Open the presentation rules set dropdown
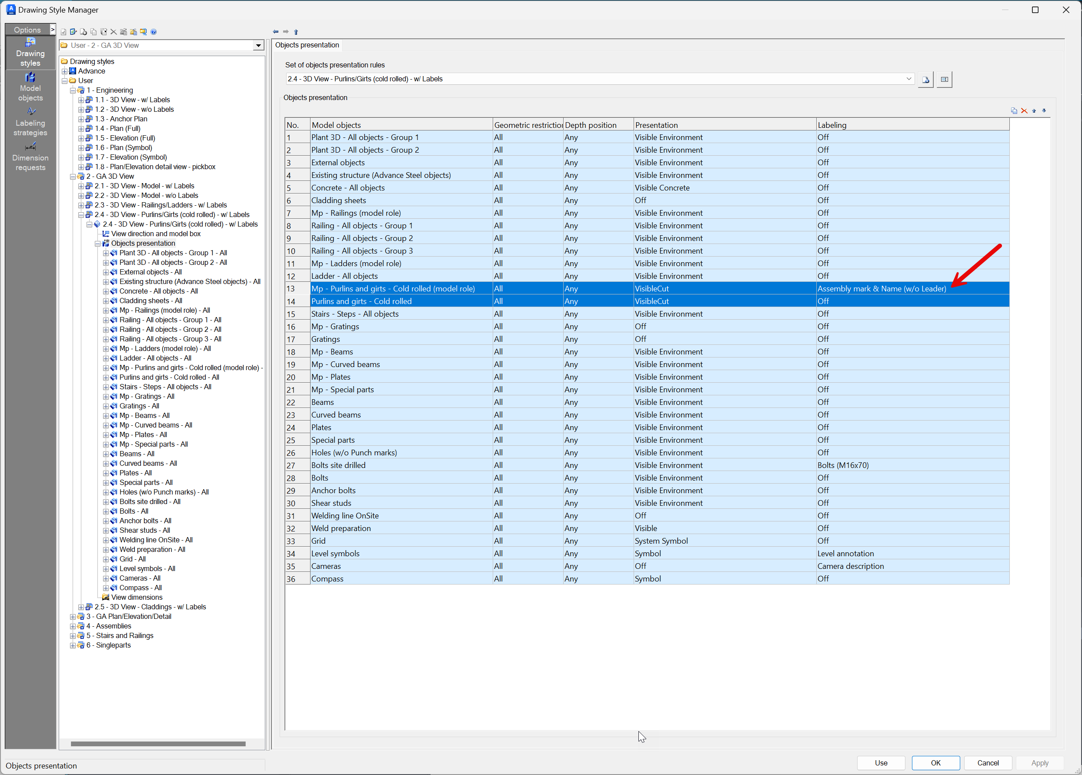Image resolution: width=1082 pixels, height=775 pixels. coord(909,78)
